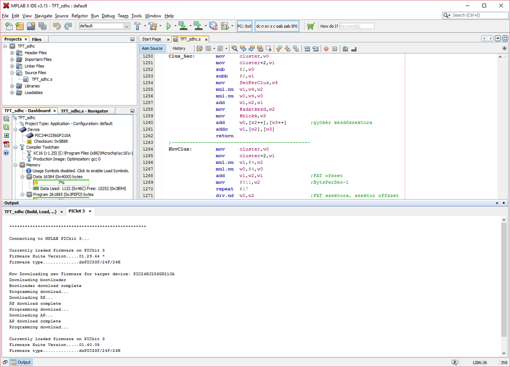Open the Microchip store cart icon
The height and width of the screenshot is (367, 510).
(311, 26)
